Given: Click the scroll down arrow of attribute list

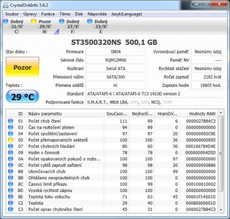Looking at the screenshot, I should click(221, 210).
